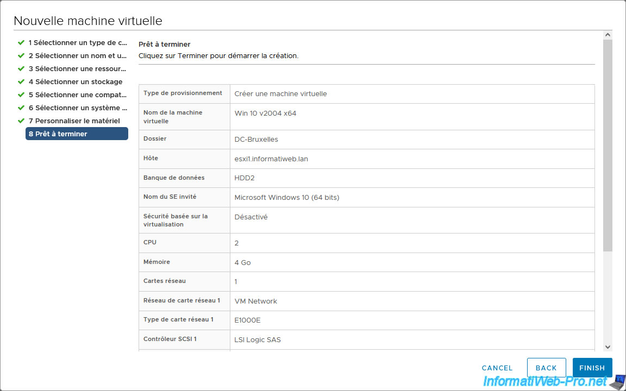Click the green checkmark beside step 4

(x=21, y=81)
